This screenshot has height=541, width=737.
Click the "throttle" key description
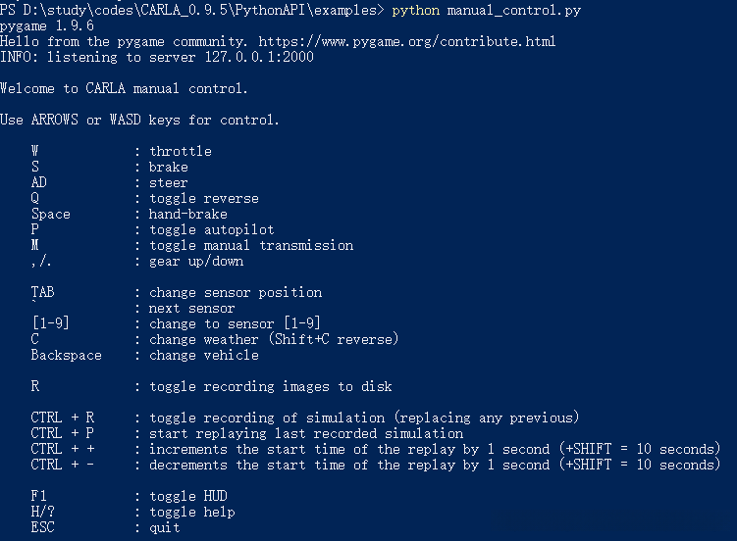pyautogui.click(x=180, y=152)
